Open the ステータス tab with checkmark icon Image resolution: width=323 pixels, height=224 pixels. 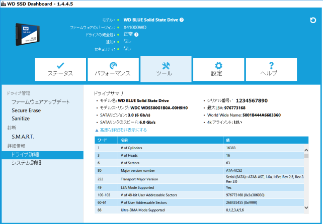point(60,69)
